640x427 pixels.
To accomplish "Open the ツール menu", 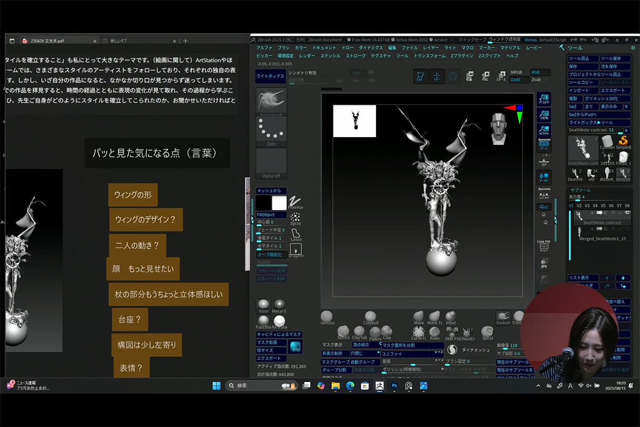I will pos(402,56).
